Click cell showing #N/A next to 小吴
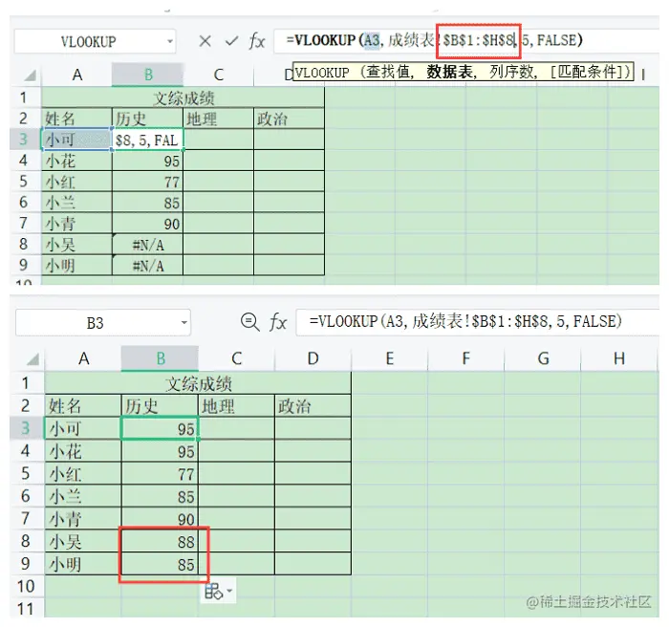 pyautogui.click(x=147, y=245)
